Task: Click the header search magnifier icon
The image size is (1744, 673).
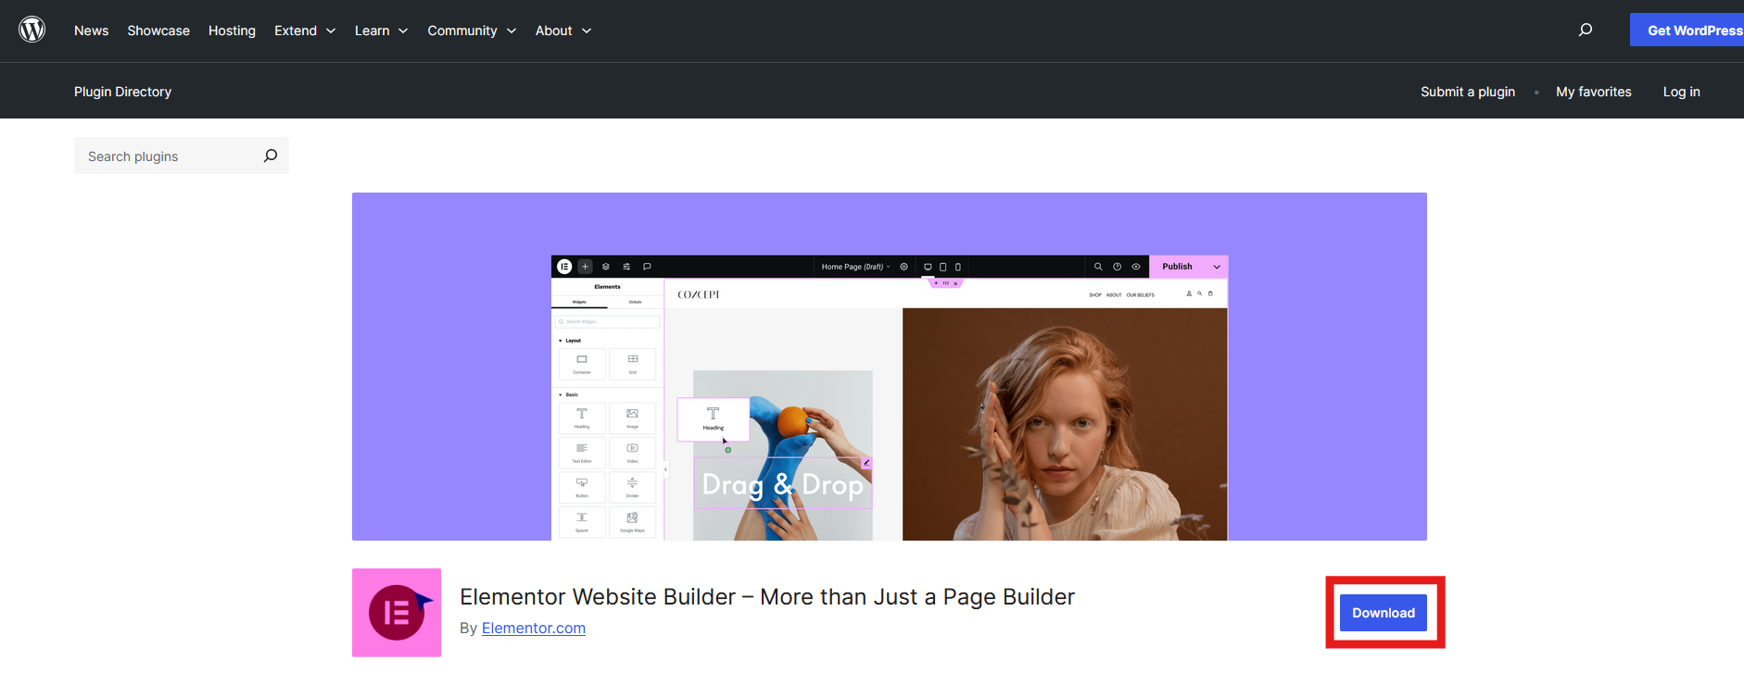Action: 1586,30
